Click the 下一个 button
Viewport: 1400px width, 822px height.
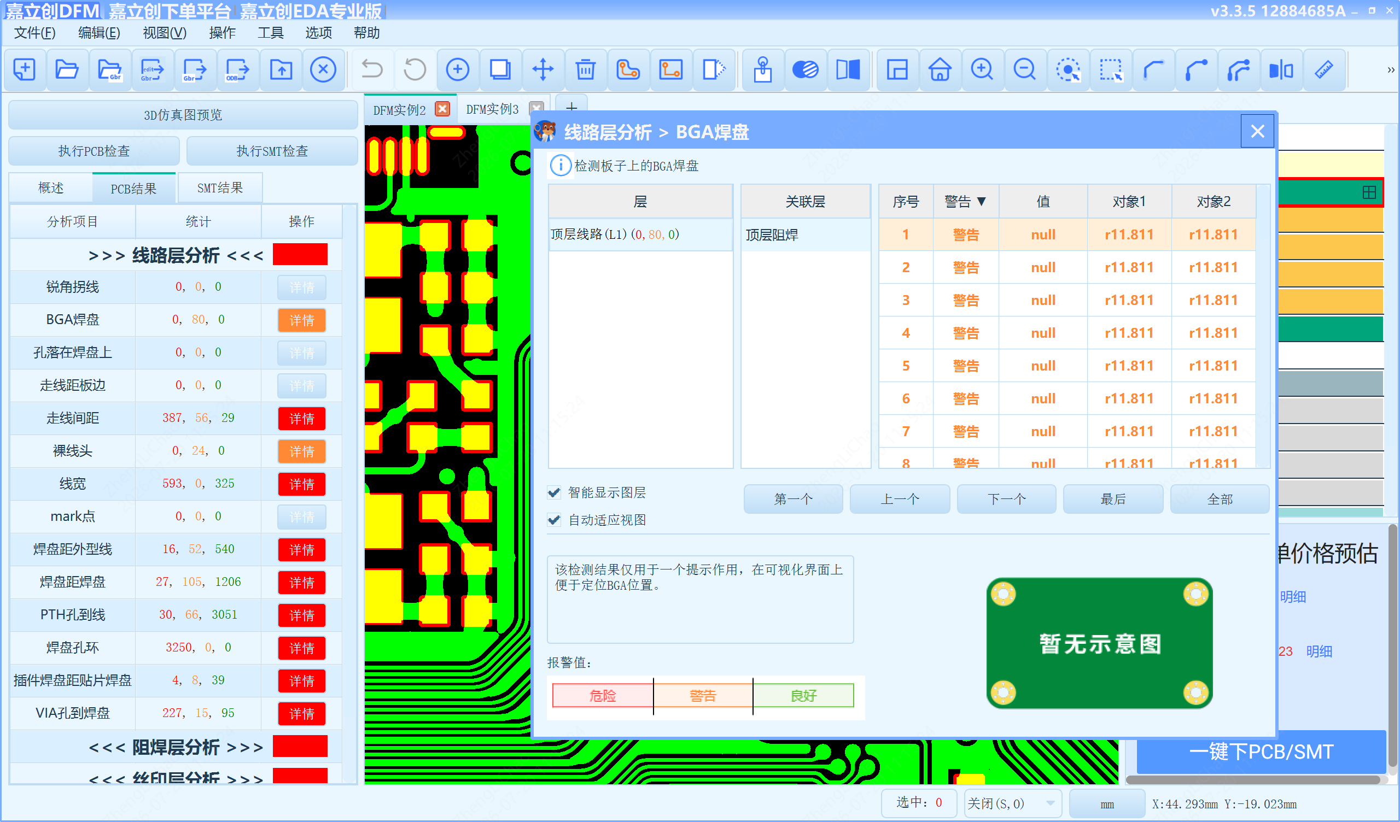1006,499
